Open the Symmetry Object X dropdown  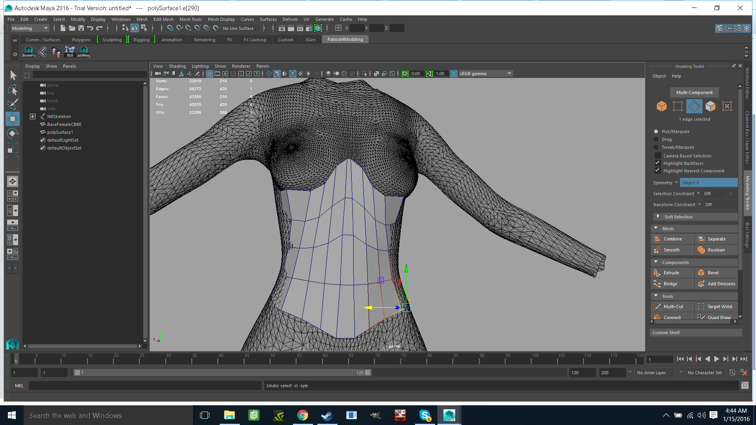[x=708, y=182]
